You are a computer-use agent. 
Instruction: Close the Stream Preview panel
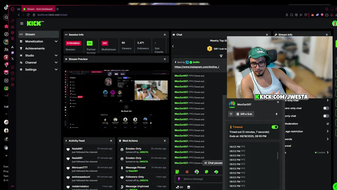165,59
